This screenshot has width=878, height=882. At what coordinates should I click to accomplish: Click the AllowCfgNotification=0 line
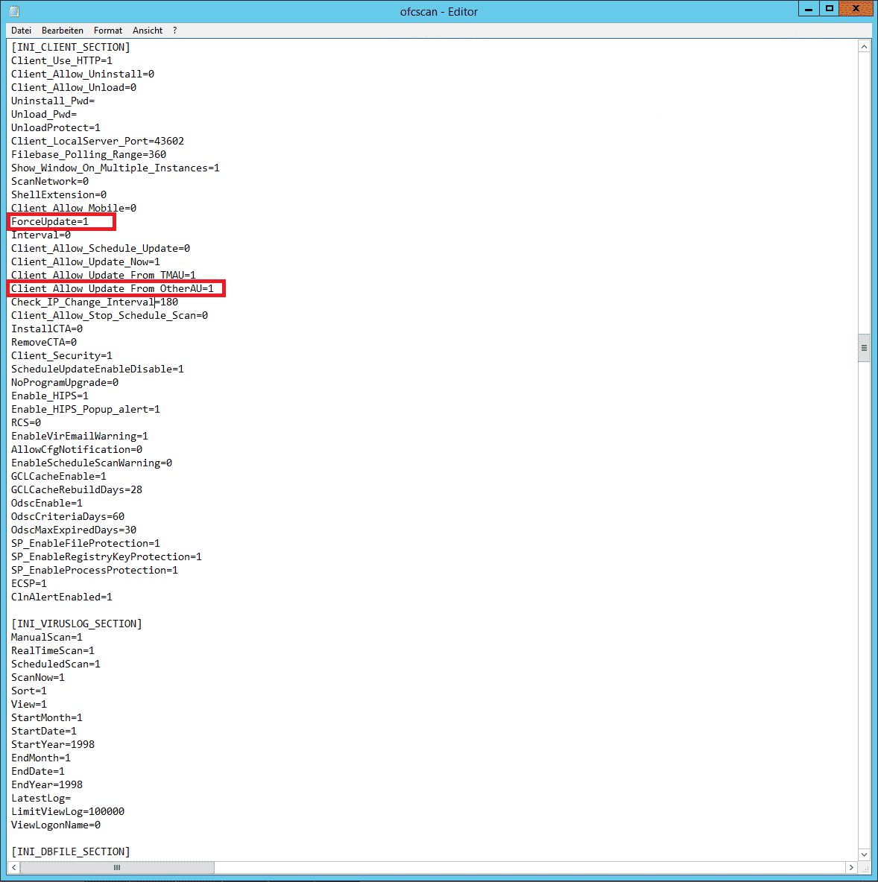click(77, 449)
